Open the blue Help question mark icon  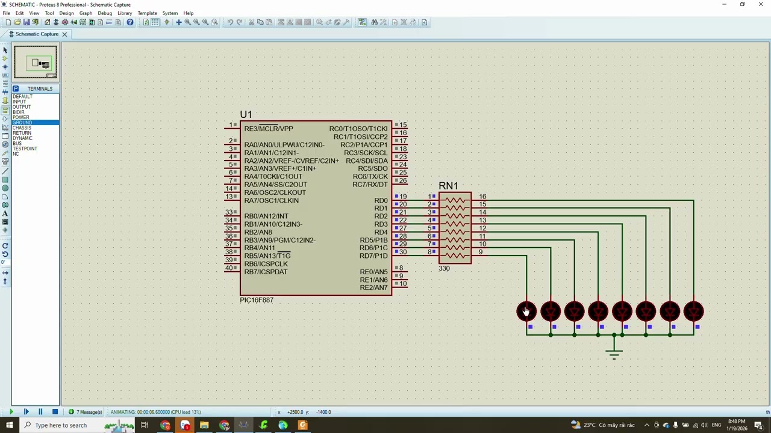130,22
